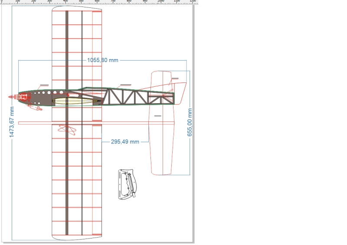Image resolution: width=347 pixels, height=245 pixels.
Task: Select the 655,00 mm tail dimension label
Action: click(190, 122)
